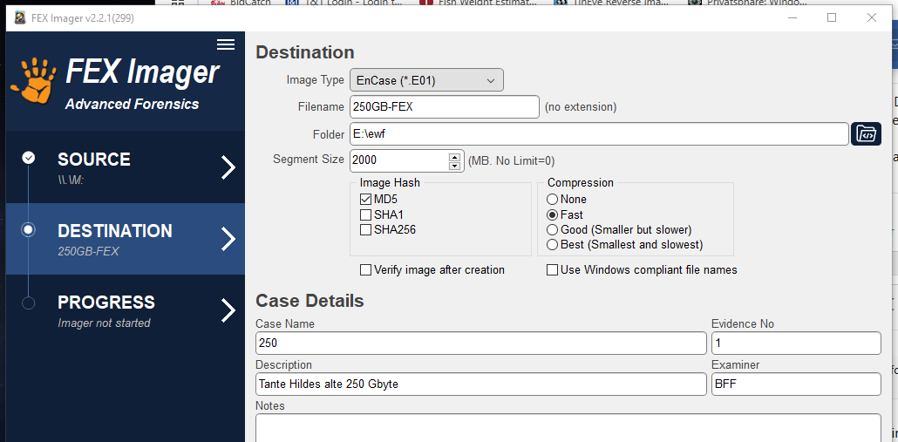Switch to Fish Weight Estimat... browser tab
Image resolution: width=898 pixels, height=442 pixels.
(479, 3)
